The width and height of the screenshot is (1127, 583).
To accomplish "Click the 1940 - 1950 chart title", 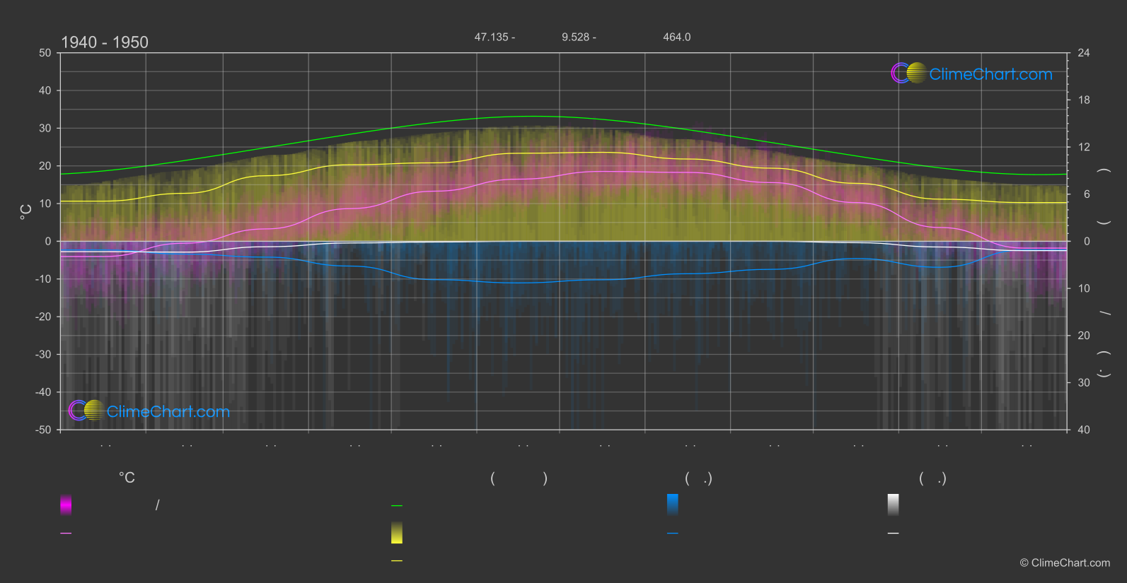I will [105, 42].
